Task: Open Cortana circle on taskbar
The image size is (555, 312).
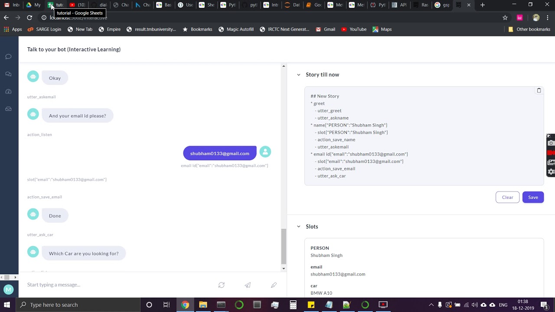Action: [x=149, y=305]
